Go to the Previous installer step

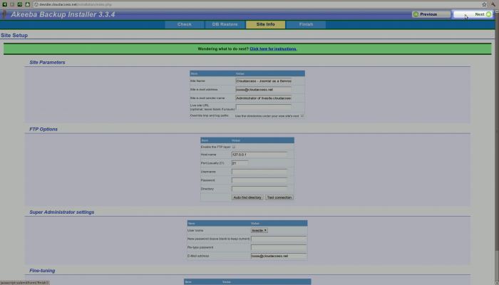coord(431,14)
